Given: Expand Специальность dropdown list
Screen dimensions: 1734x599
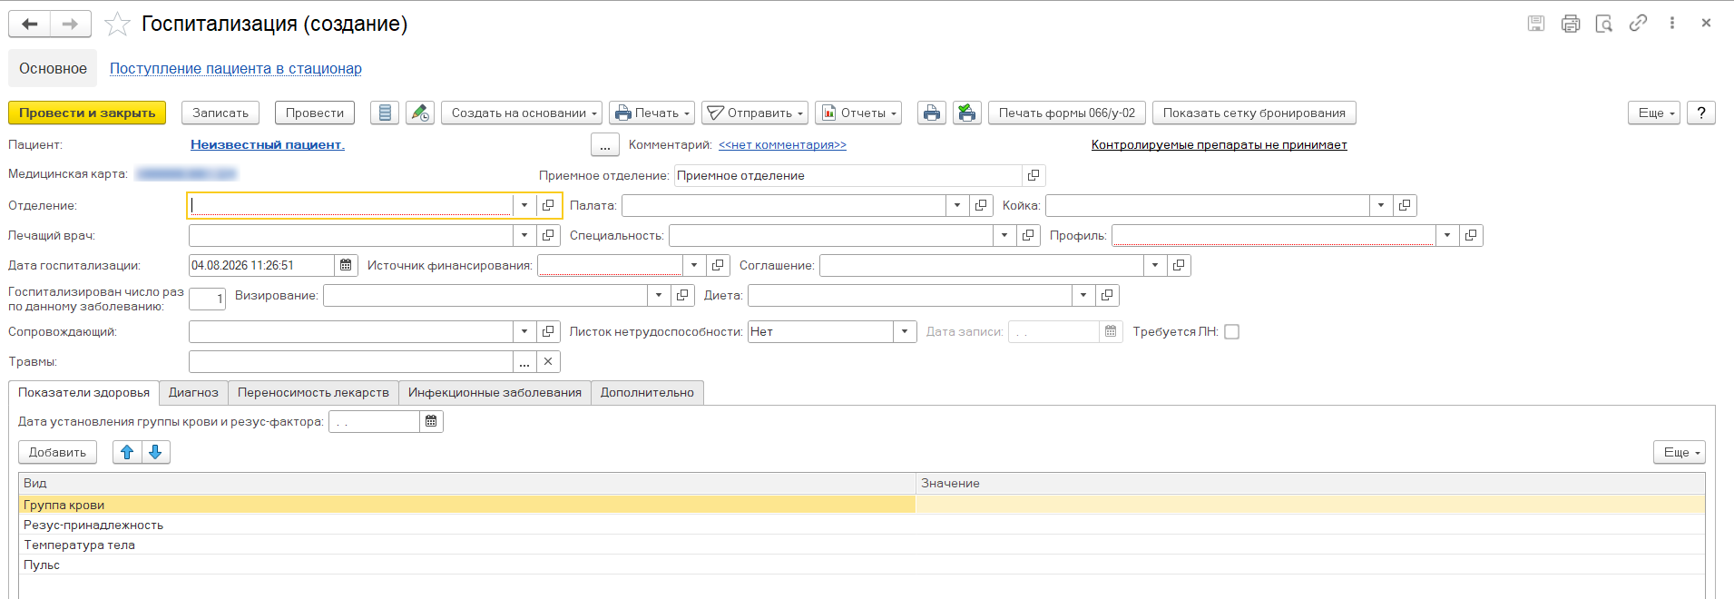Looking at the screenshot, I should (1004, 235).
